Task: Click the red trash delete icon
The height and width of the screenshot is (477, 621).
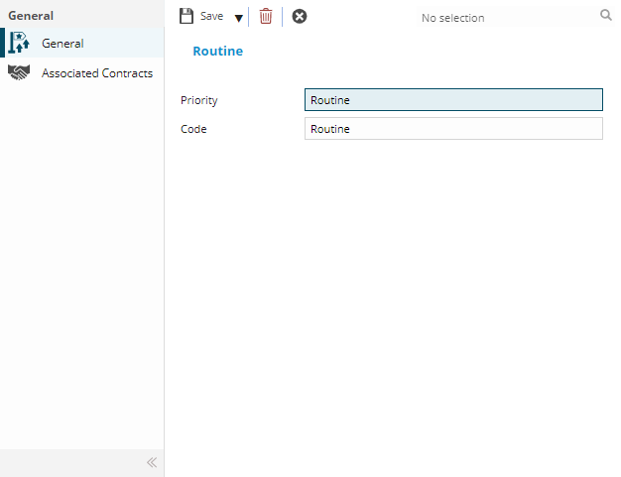Action: click(266, 16)
